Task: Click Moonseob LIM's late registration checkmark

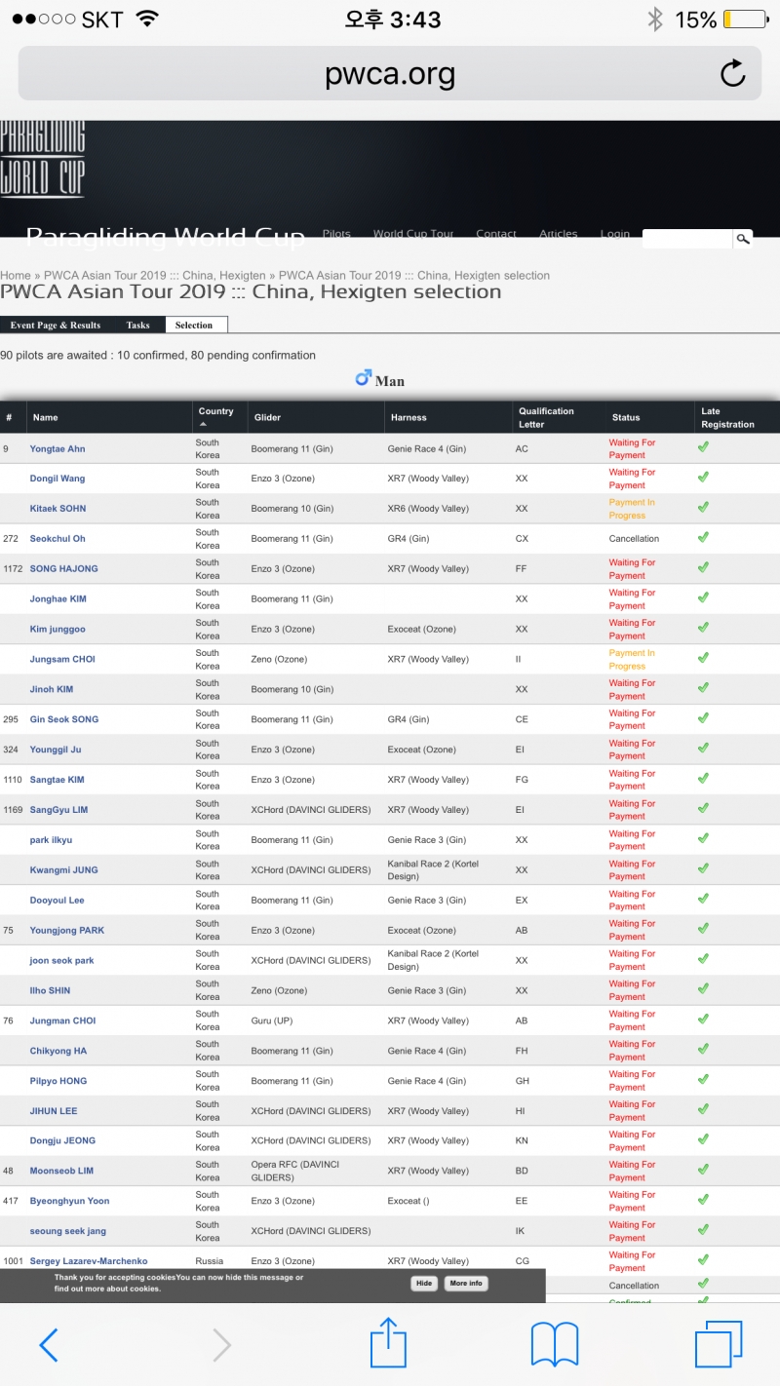Action: point(703,1170)
